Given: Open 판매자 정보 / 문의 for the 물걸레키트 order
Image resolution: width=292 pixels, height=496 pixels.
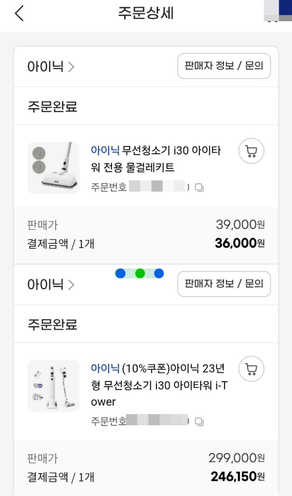Looking at the screenshot, I should 224,66.
